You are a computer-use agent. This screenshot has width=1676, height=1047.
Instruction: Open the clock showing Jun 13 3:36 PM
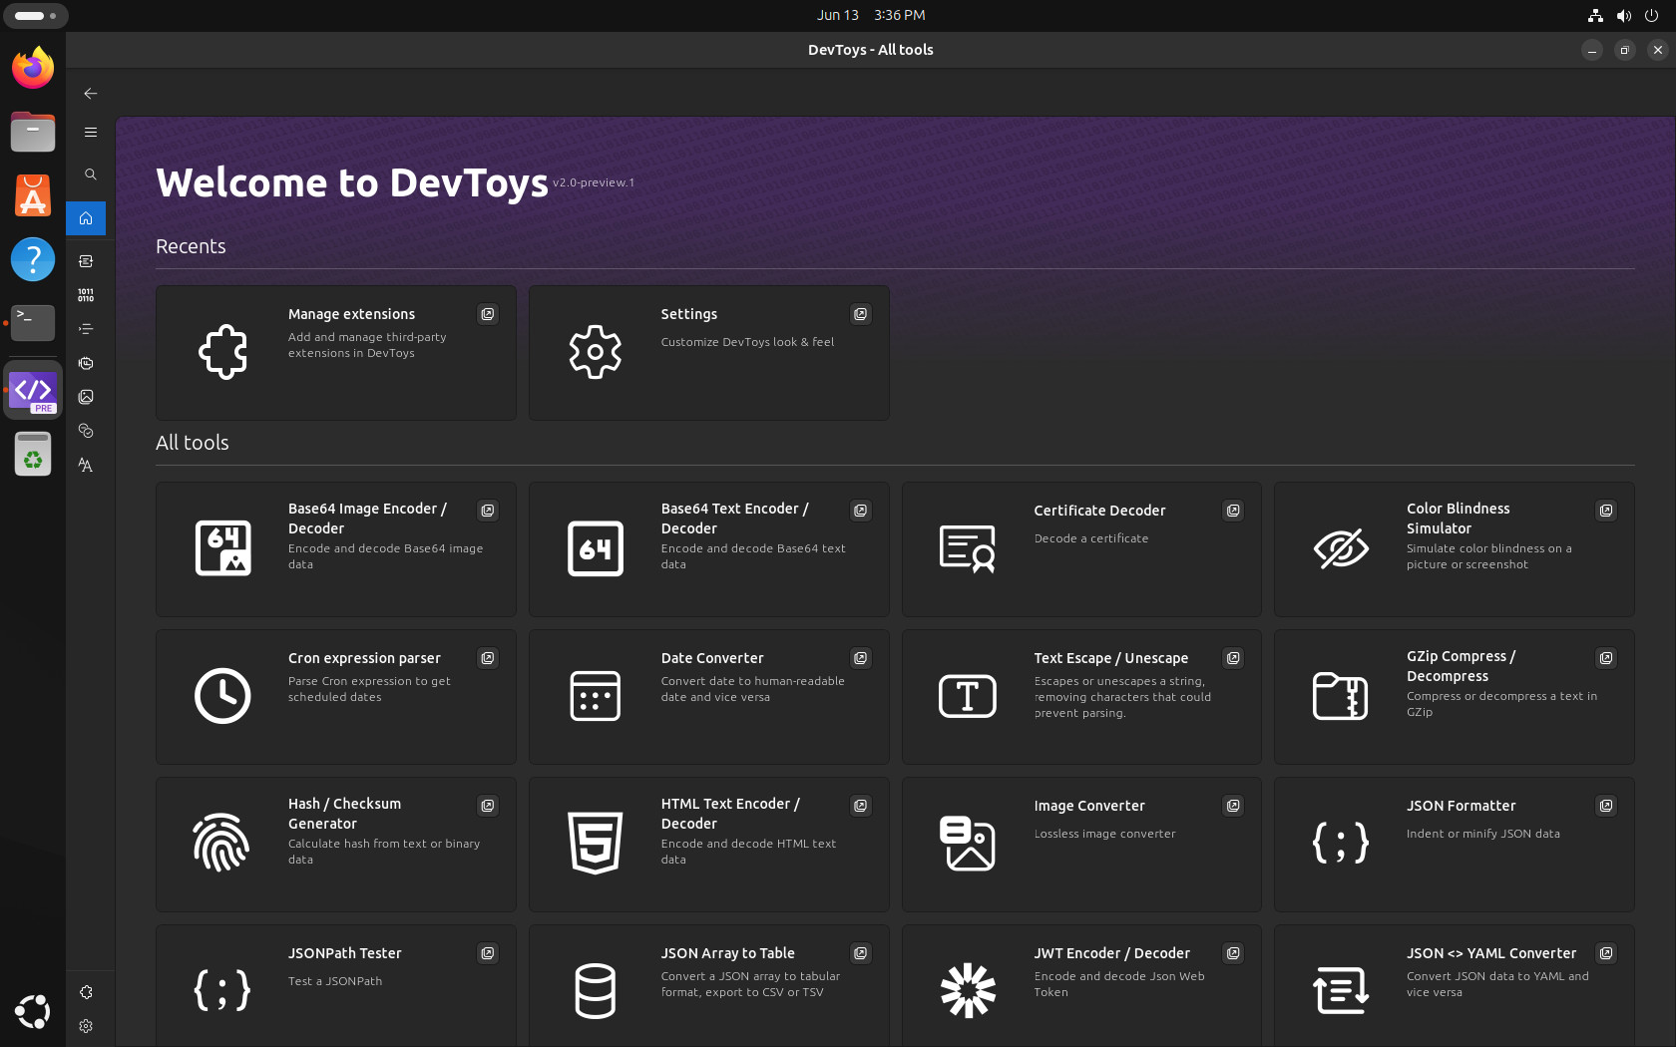[x=871, y=15]
